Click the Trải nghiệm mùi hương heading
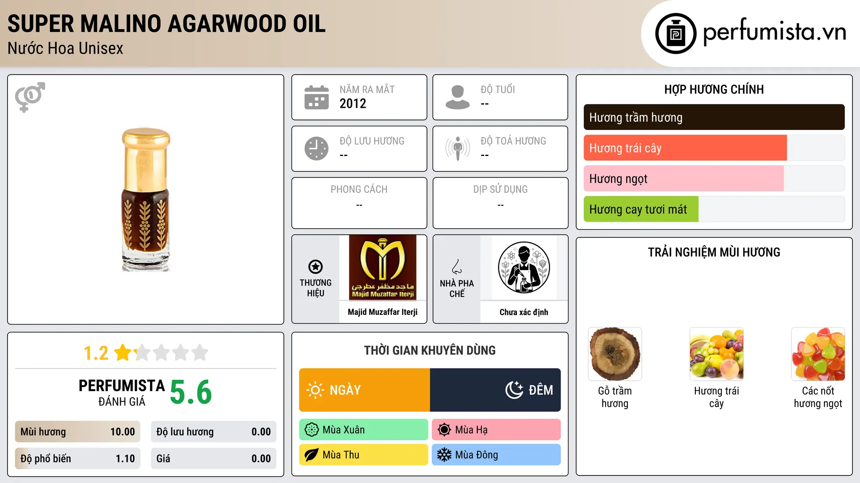Screen dimensions: 860x483 (714, 252)
